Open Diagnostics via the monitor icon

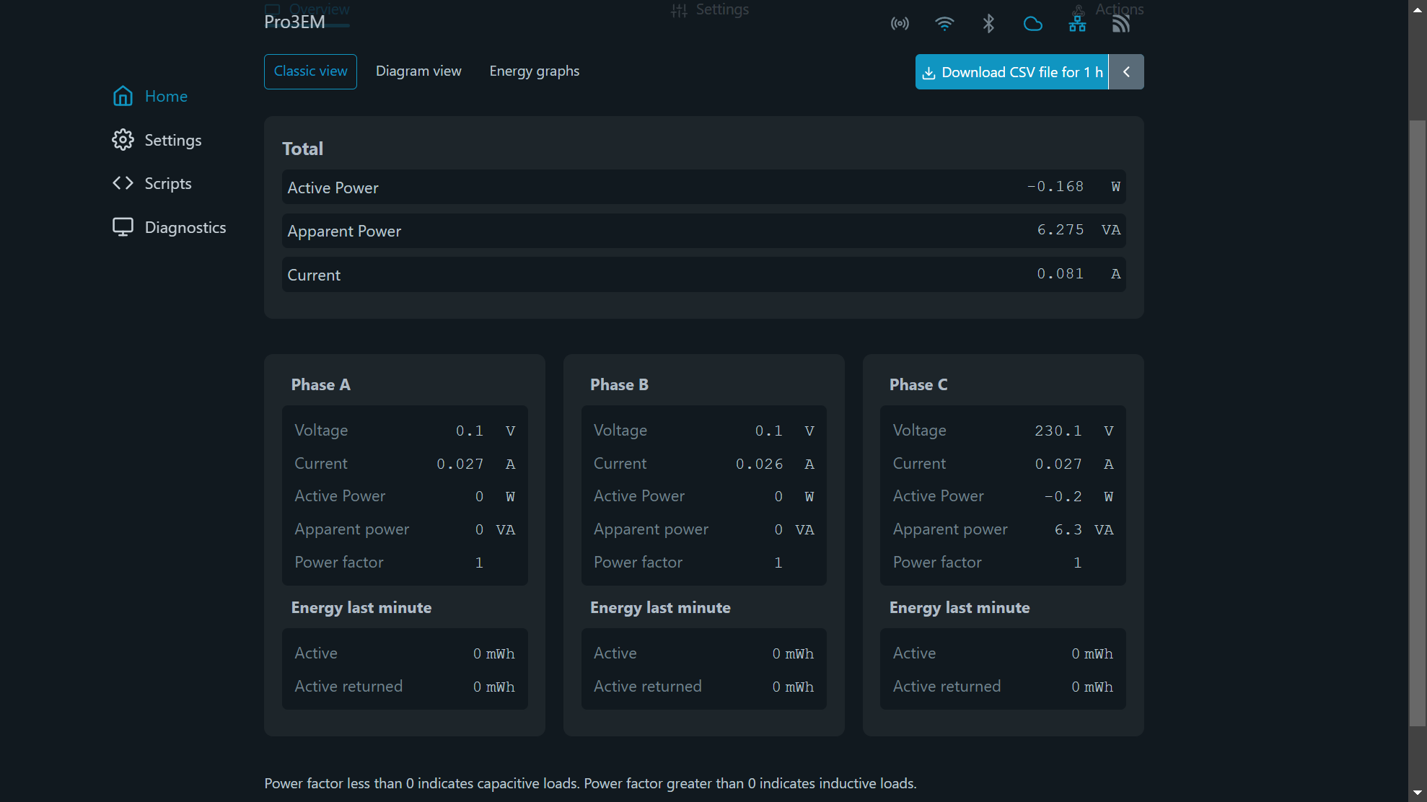tap(123, 226)
